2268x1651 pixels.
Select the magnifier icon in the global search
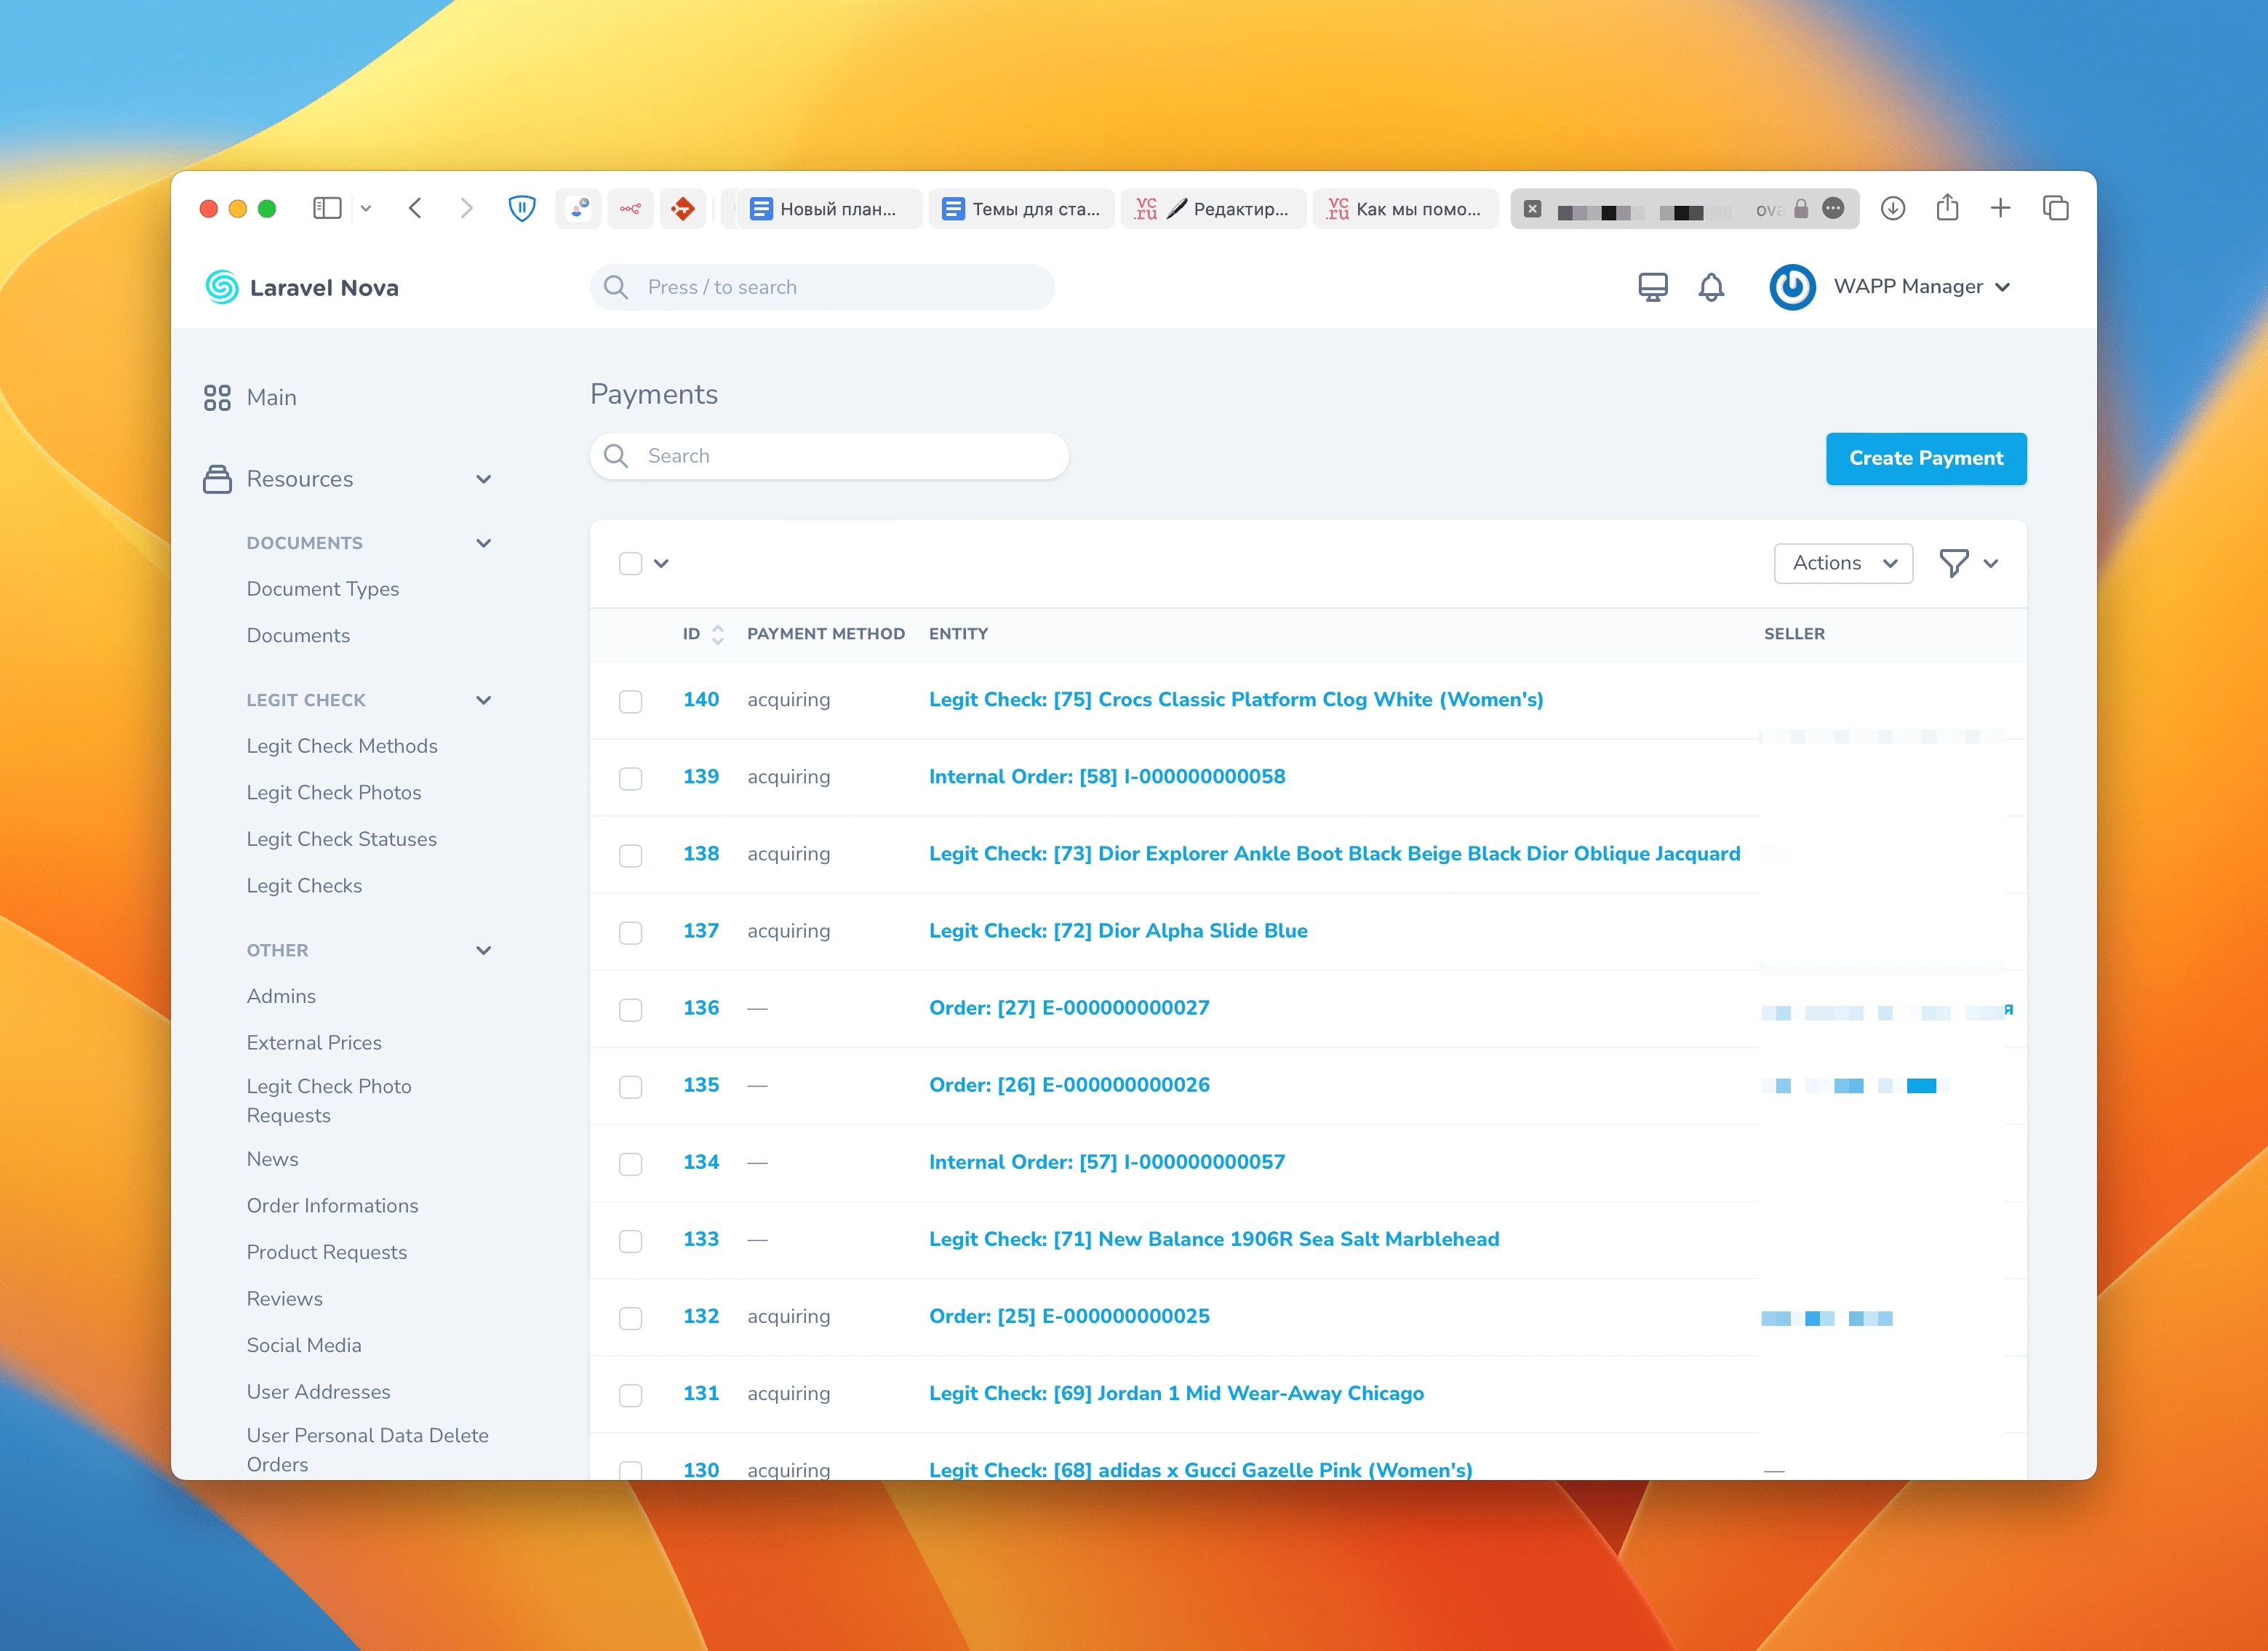[616, 287]
